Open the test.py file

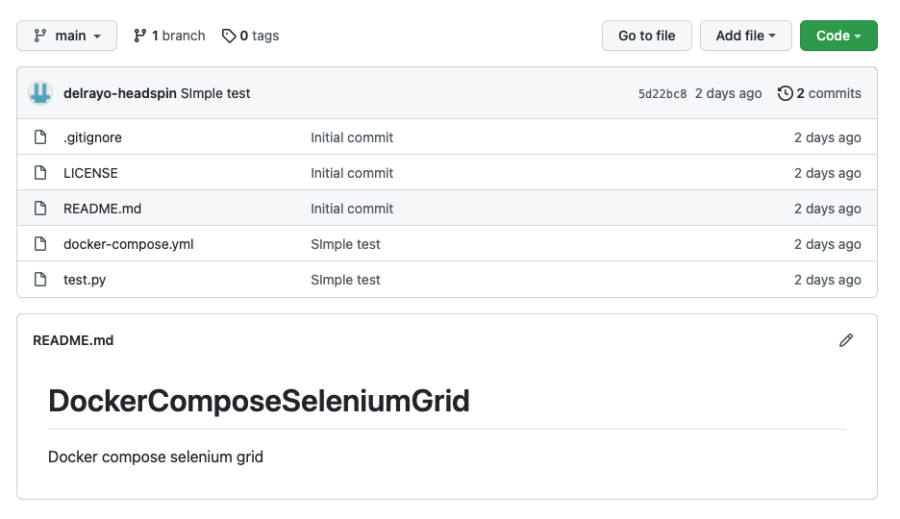[x=85, y=280]
